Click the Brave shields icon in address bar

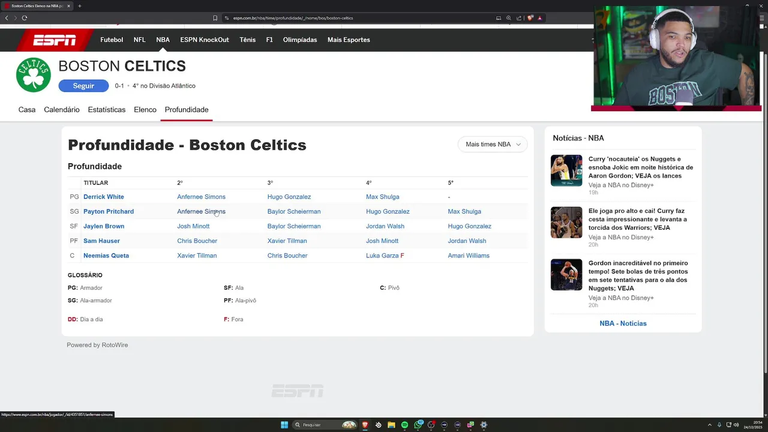[530, 18]
